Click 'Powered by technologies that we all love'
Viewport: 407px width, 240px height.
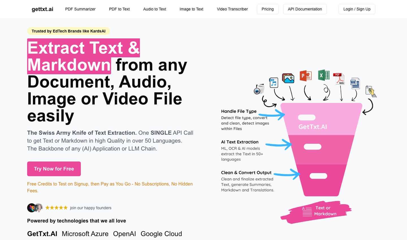point(77,221)
